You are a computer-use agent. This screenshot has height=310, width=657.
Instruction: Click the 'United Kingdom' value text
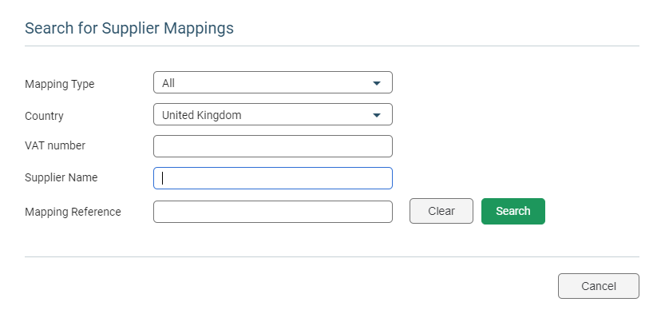(201, 115)
